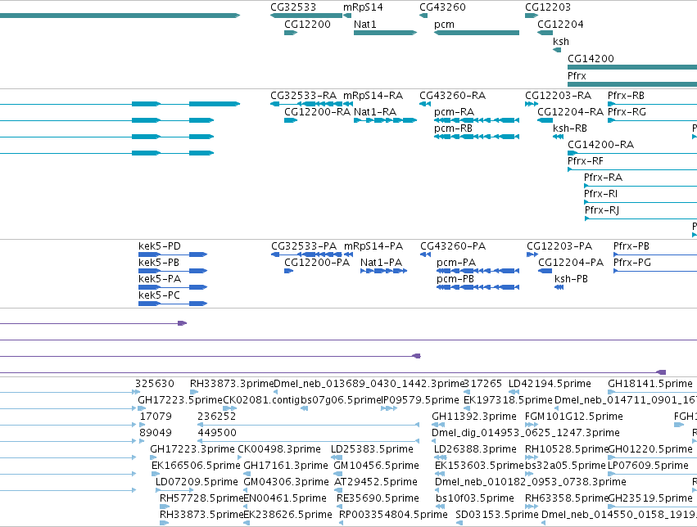697x527 pixels.
Task: Select the pcm-RA transcript label
Action: [454, 112]
